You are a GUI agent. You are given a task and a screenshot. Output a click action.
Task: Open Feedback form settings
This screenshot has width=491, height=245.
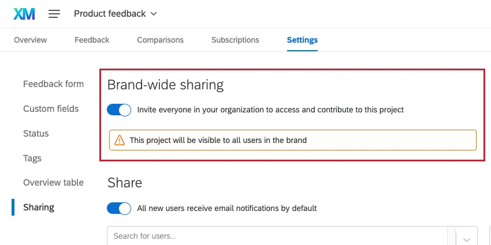pyautogui.click(x=53, y=84)
